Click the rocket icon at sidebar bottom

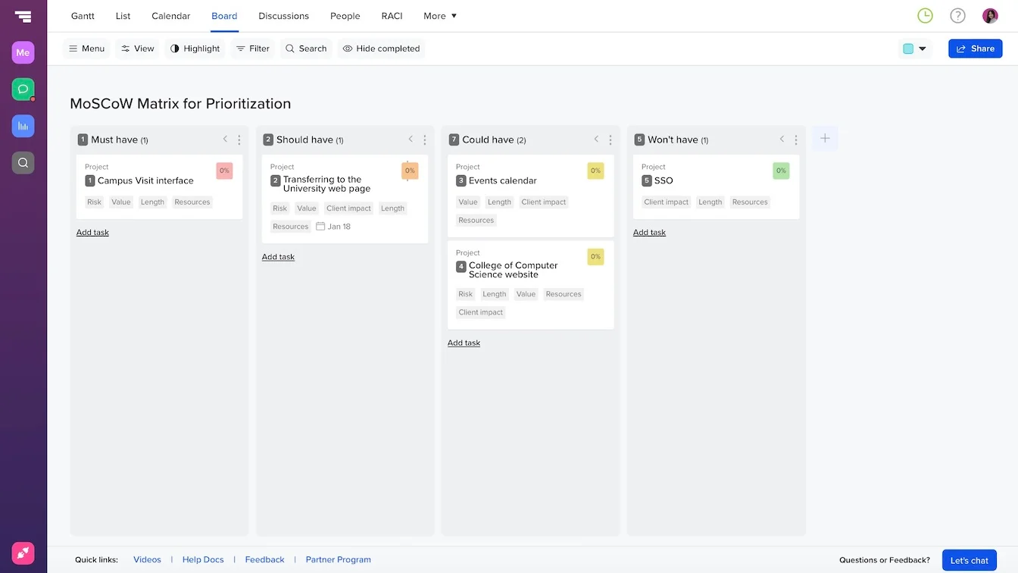23,553
